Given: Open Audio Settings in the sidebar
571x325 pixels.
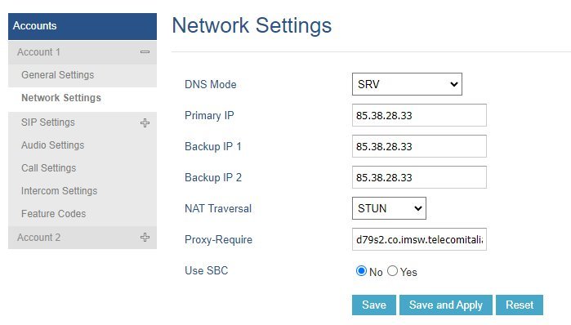Looking at the screenshot, I should click(x=52, y=145).
